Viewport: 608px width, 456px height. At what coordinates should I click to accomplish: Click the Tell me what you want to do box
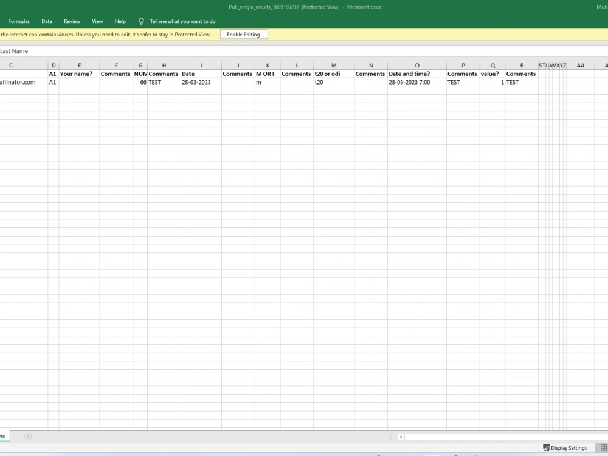pyautogui.click(x=182, y=21)
